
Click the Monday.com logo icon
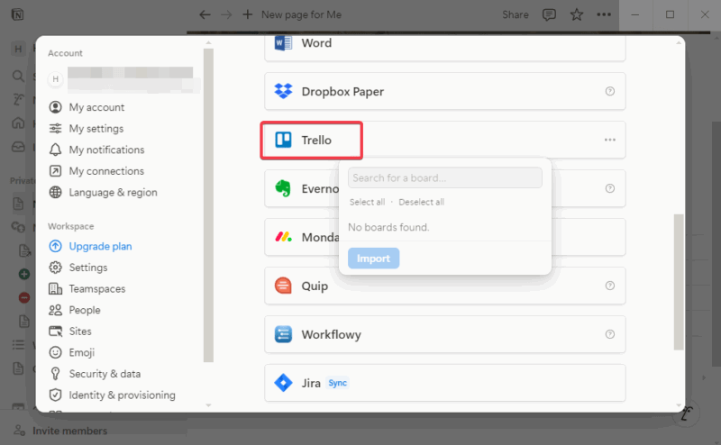point(283,237)
